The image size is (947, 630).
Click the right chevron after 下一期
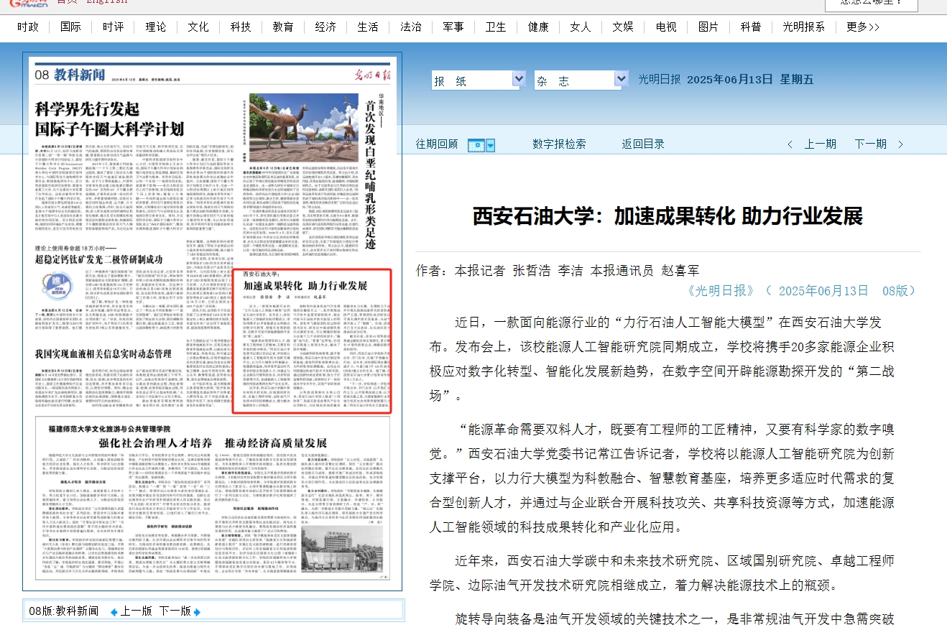pos(900,145)
